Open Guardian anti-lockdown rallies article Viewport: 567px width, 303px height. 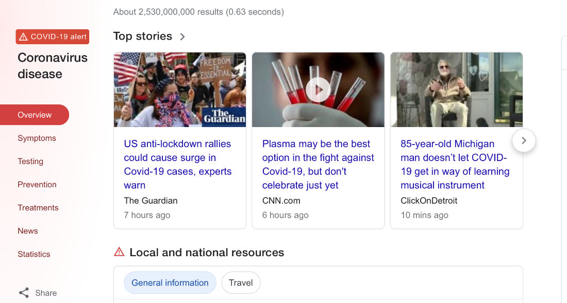point(177,165)
